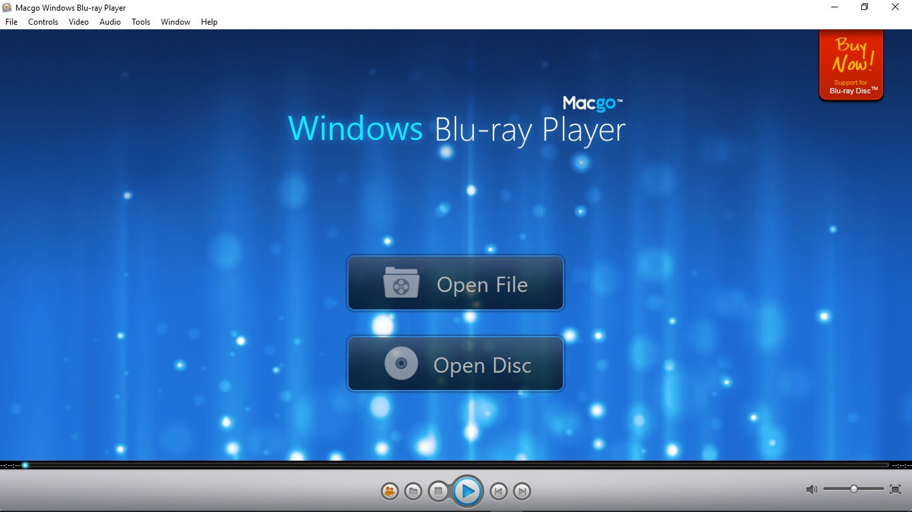The width and height of the screenshot is (912, 512).
Task: Open the Controls menu
Action: point(43,22)
